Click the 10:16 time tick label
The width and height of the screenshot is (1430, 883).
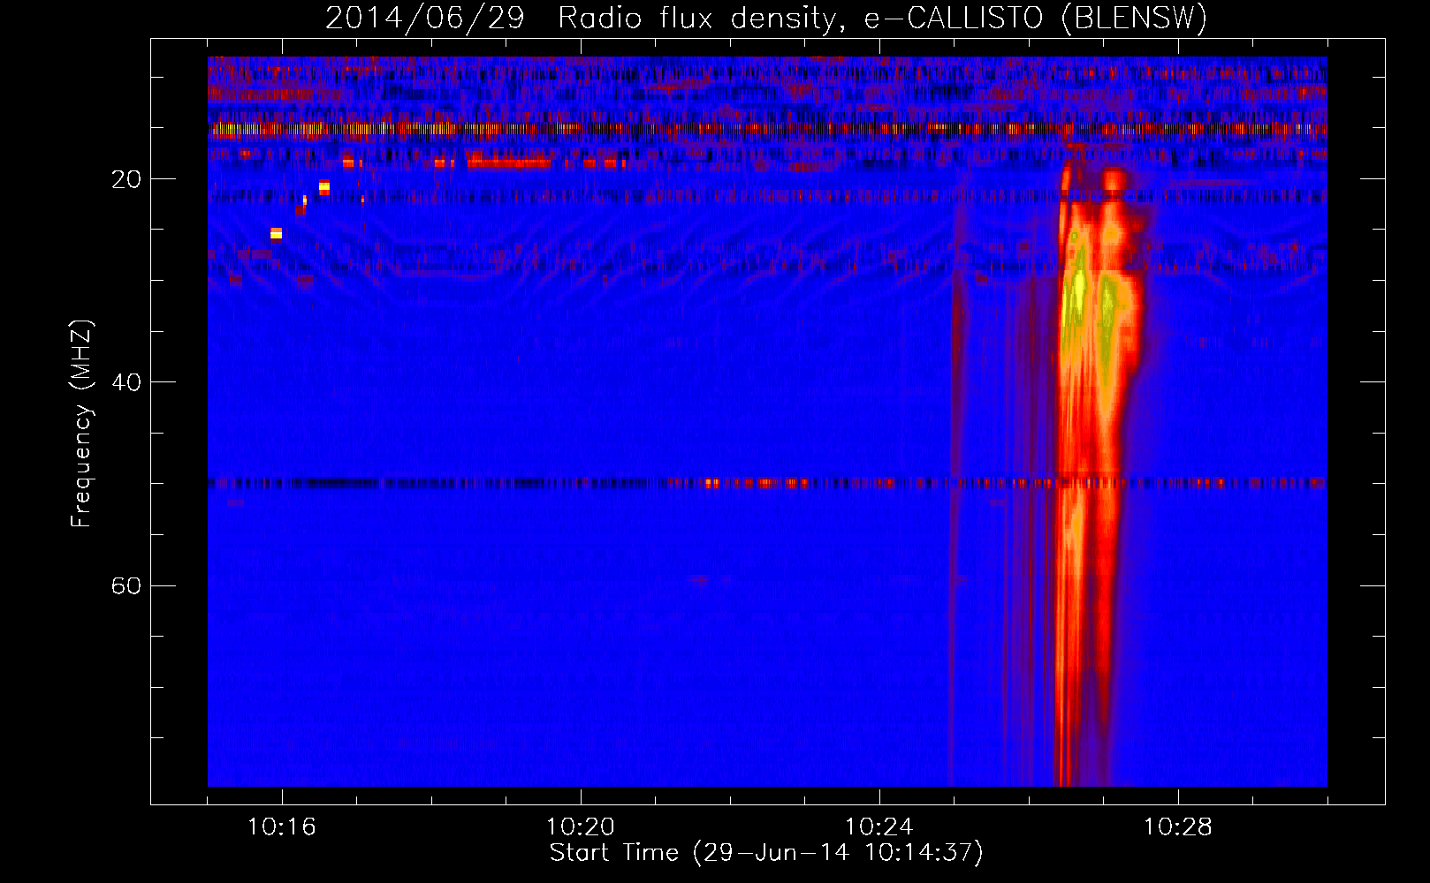point(281,827)
